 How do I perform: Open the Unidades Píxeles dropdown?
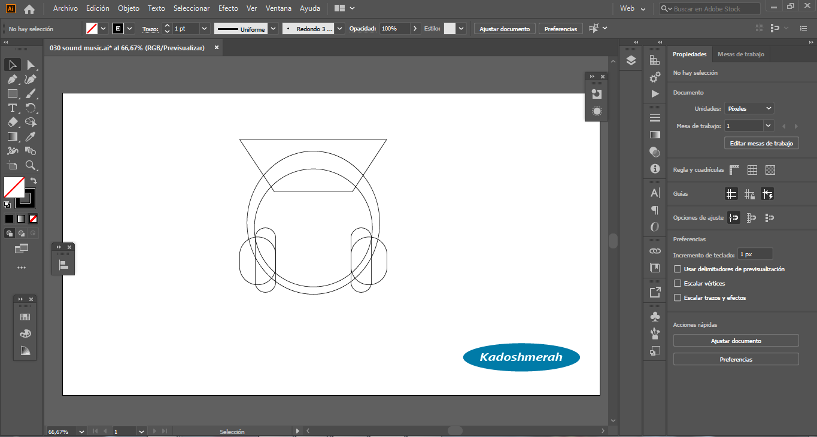(749, 108)
